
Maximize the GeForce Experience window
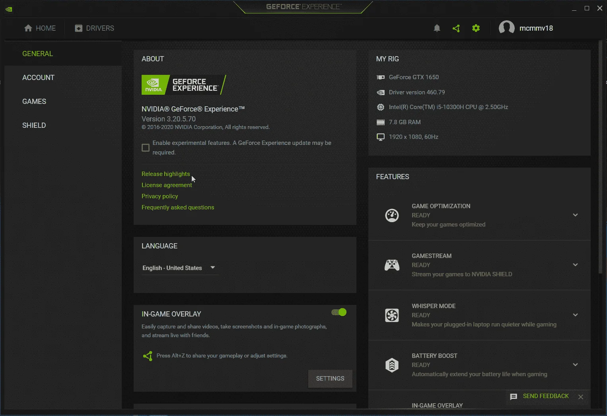pyautogui.click(x=587, y=8)
